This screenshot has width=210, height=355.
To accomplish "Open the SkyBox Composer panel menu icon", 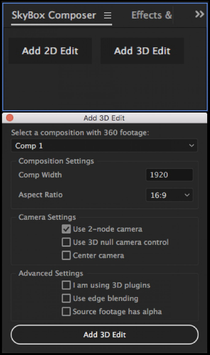I will coord(107,15).
